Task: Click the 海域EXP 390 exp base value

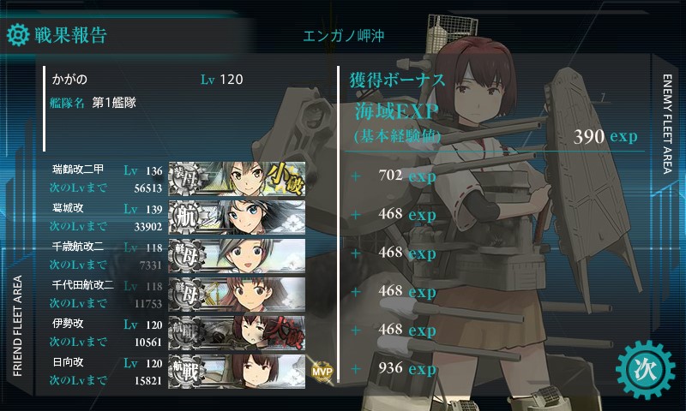Action: pyautogui.click(x=605, y=137)
